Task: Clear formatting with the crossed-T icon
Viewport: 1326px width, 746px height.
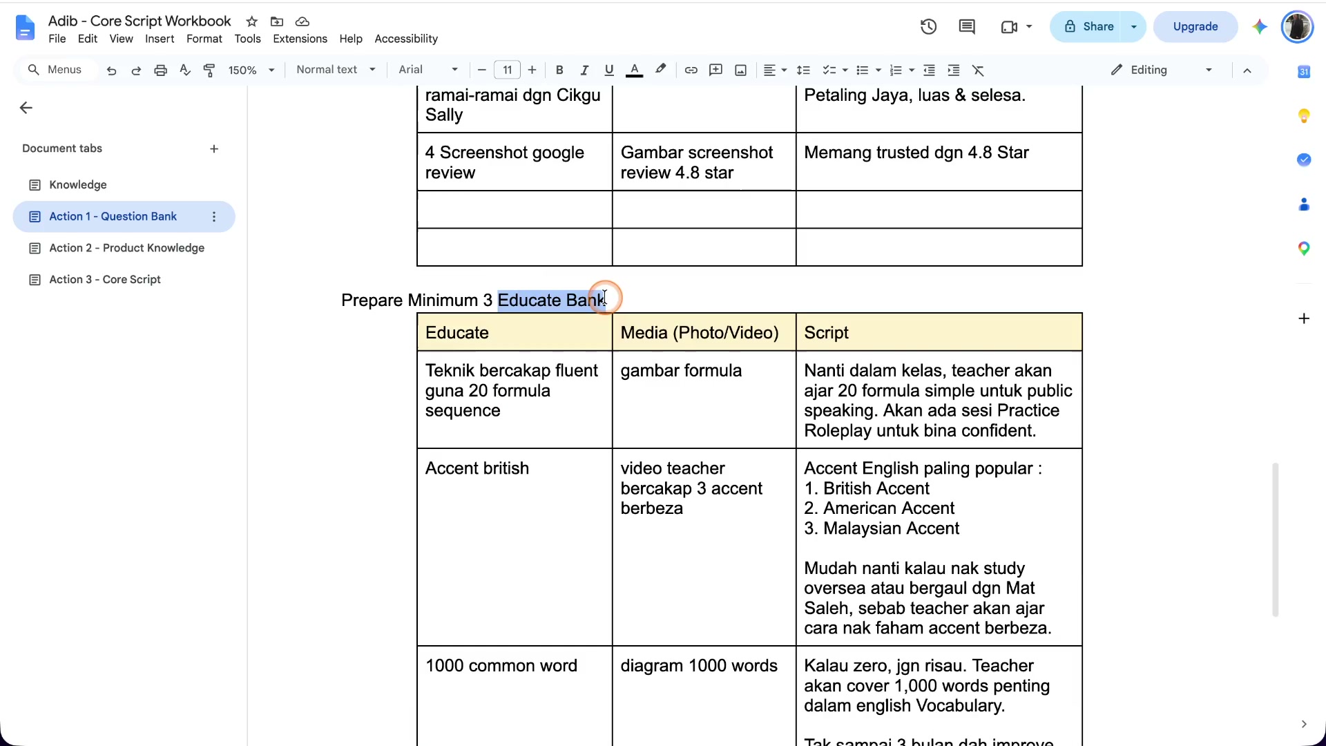Action: [x=978, y=70]
